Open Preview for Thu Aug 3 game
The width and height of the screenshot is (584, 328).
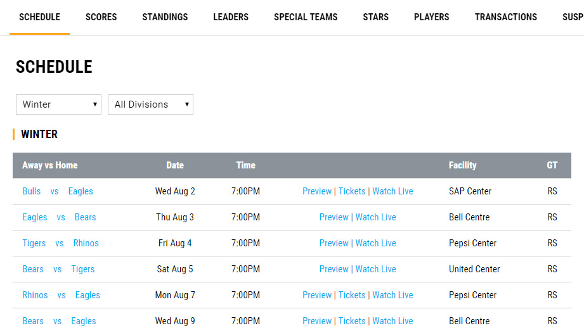[x=334, y=217]
